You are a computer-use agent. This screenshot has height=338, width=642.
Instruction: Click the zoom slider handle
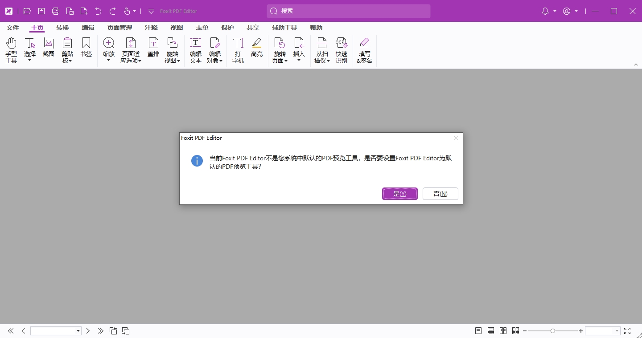(x=553, y=331)
